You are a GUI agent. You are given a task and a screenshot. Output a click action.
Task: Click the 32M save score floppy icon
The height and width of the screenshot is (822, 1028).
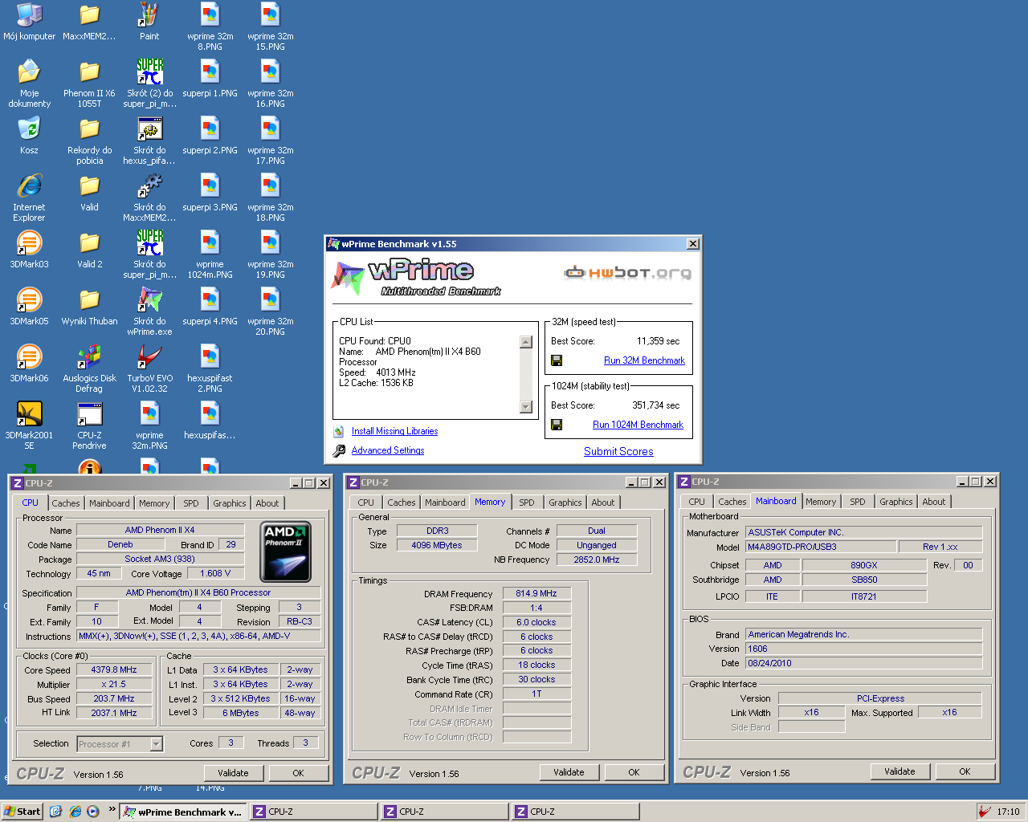557,360
